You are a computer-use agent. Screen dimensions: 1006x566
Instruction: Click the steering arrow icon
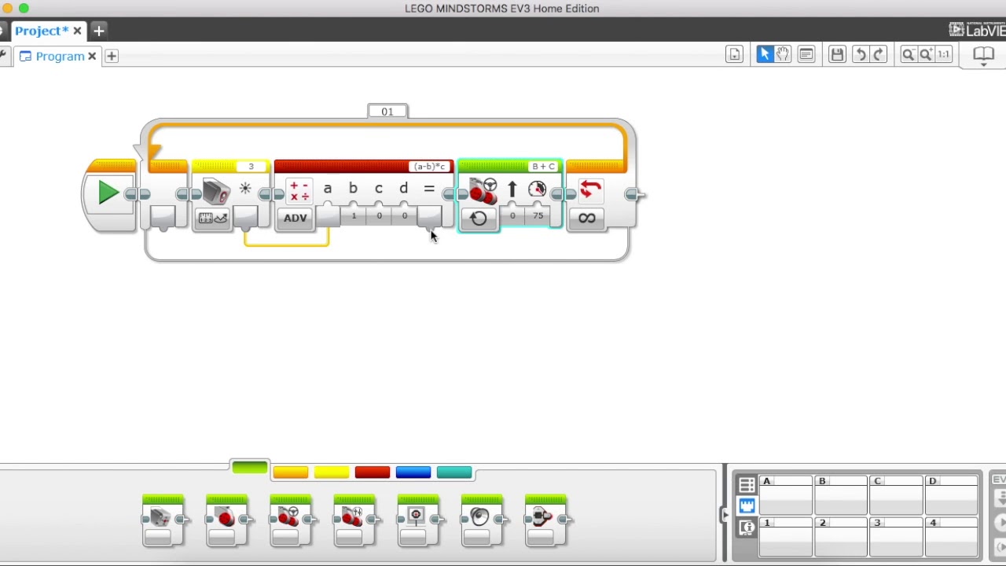click(512, 189)
